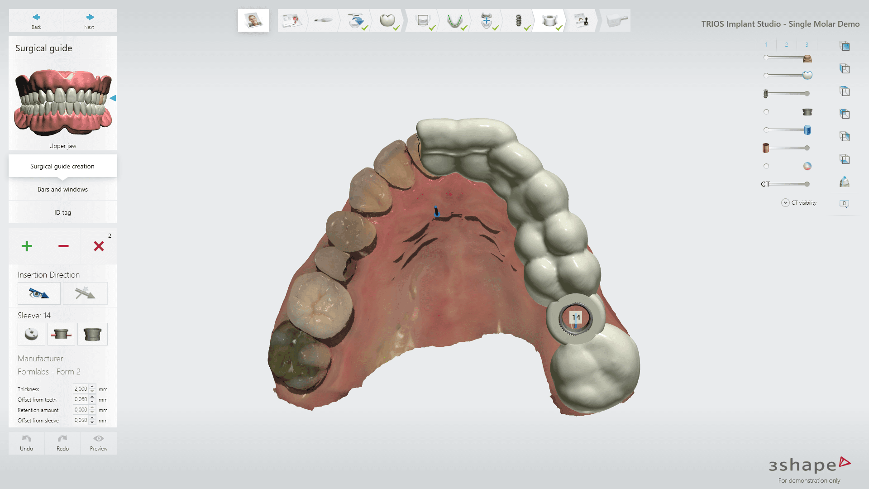Switch to front cube view

[845, 46]
